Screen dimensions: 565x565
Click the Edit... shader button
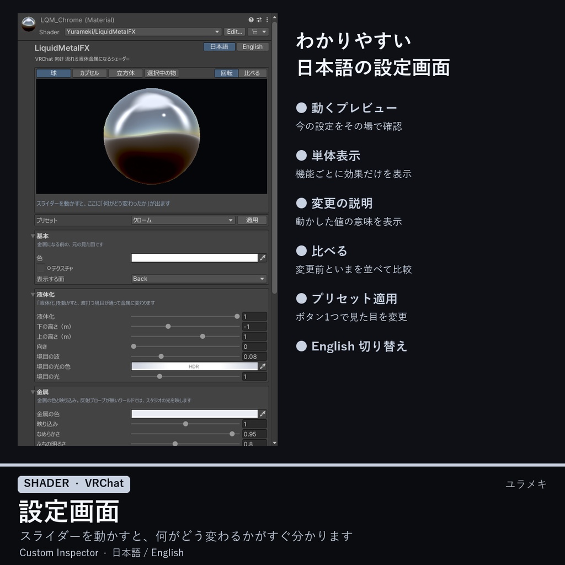234,31
